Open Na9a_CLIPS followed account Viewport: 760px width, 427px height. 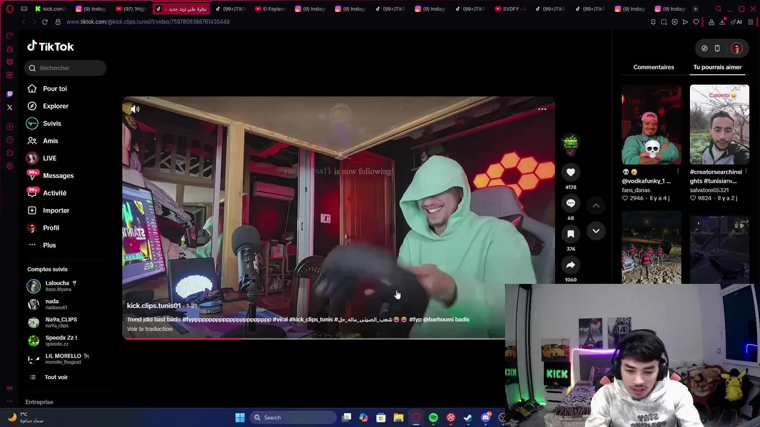tap(52, 323)
